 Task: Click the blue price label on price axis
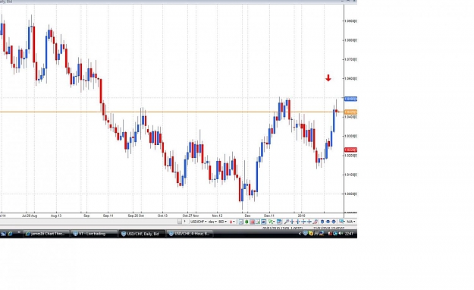[350, 99]
